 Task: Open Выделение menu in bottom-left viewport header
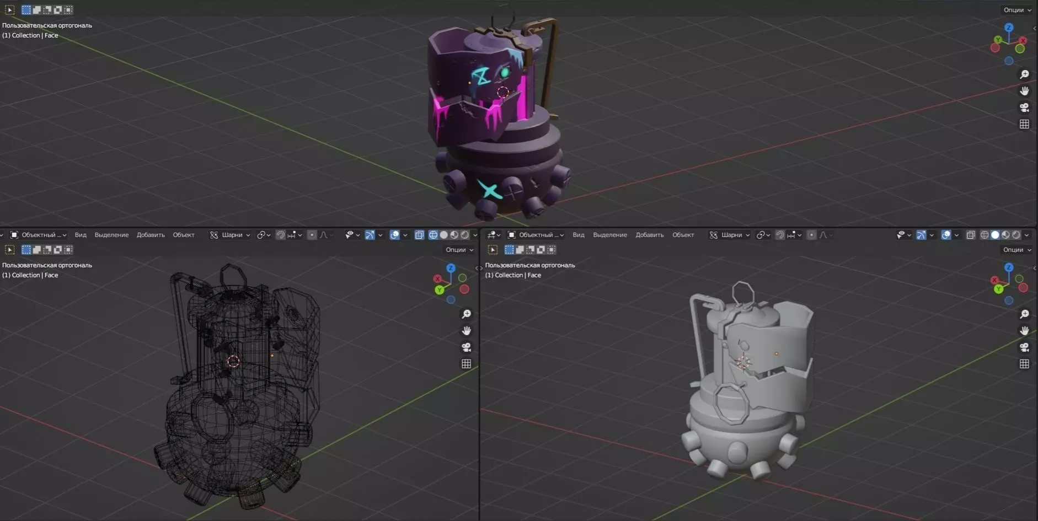111,235
